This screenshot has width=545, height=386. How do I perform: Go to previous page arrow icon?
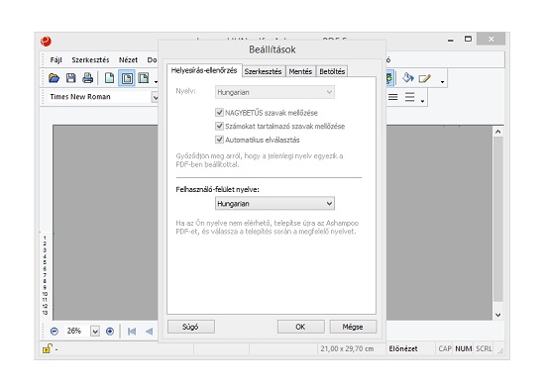(149, 332)
